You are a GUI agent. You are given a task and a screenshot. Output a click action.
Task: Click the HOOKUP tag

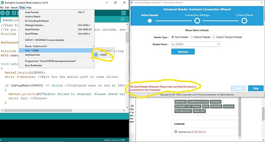tap(215, 102)
